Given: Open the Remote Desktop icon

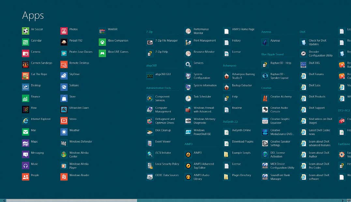Looking at the screenshot, I should 64,64.
